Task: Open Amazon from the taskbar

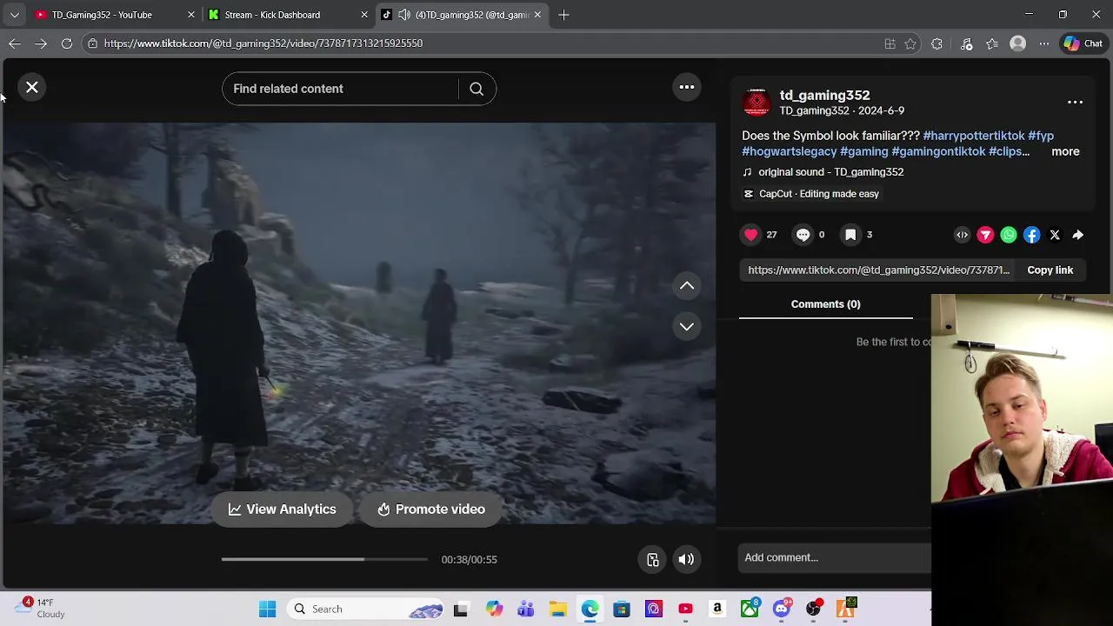Action: 717,609
